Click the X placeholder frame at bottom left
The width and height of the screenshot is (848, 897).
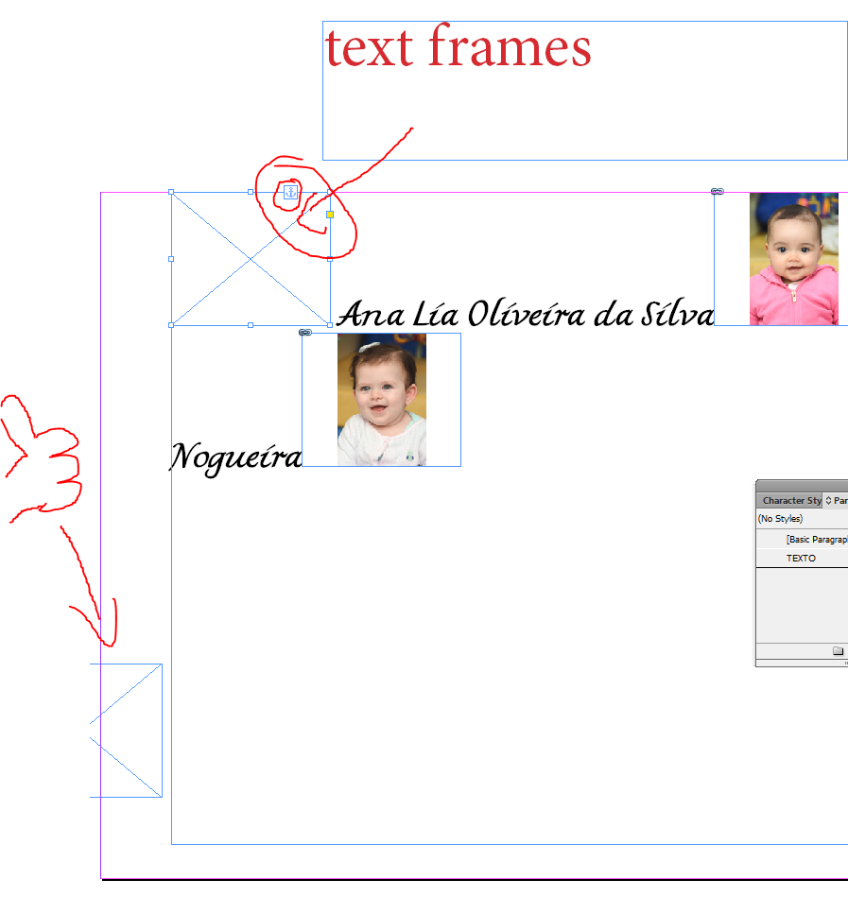tap(126, 730)
